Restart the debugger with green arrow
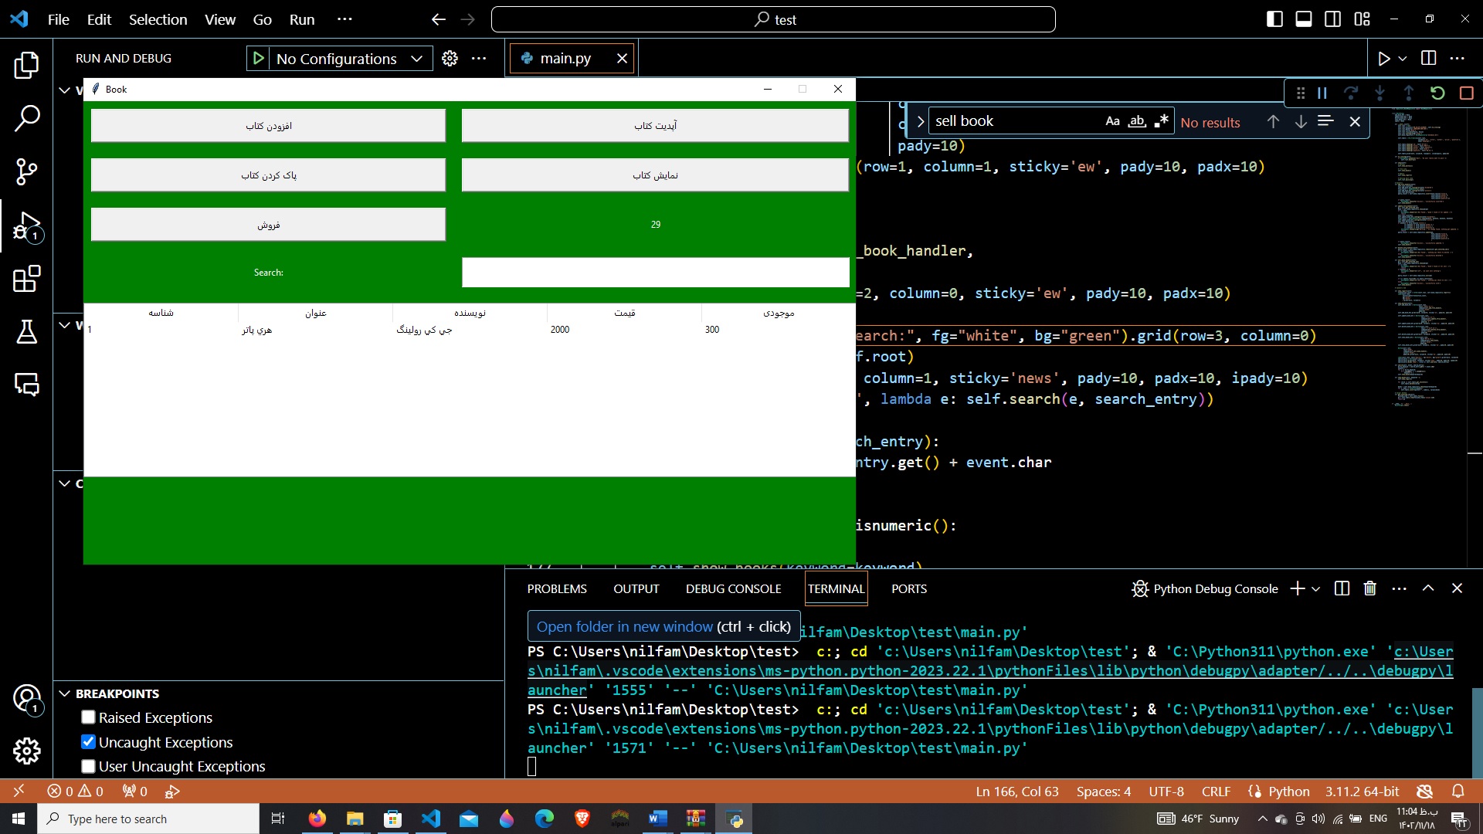 [1437, 93]
